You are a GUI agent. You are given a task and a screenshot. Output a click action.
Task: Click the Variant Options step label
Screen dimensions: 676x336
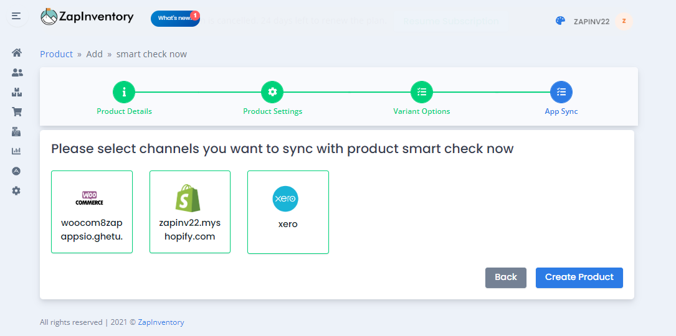coord(422,111)
